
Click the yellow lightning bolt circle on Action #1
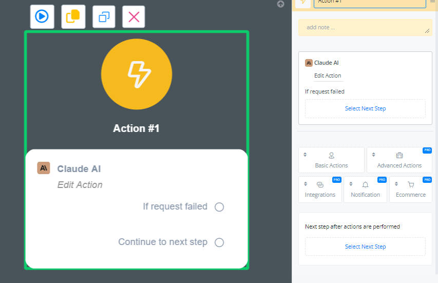click(x=137, y=74)
